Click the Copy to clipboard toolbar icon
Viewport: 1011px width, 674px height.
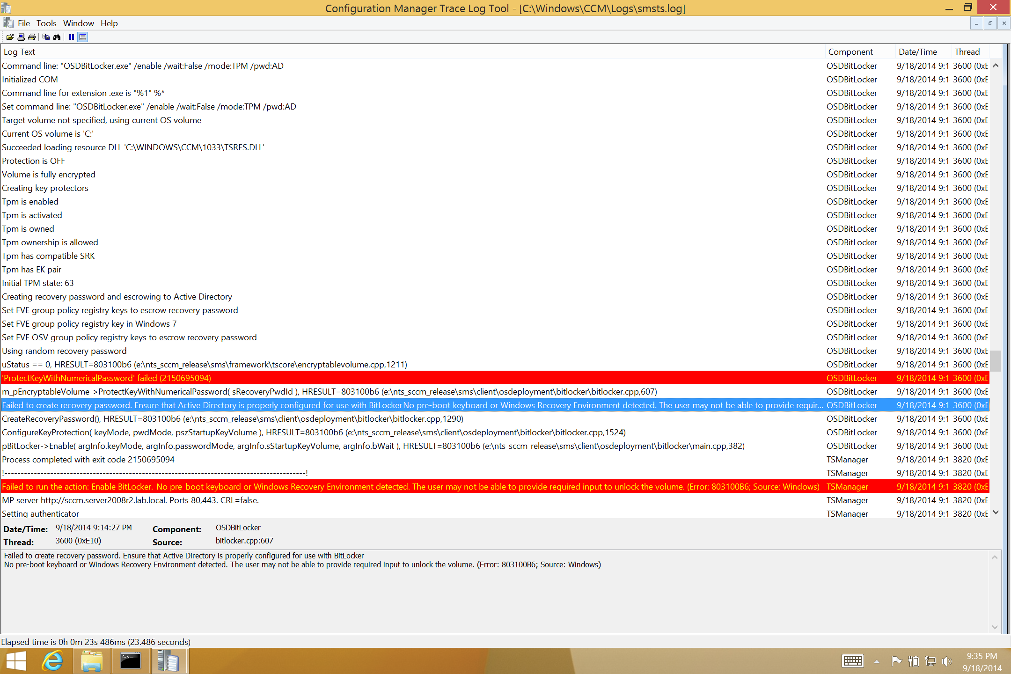click(x=46, y=37)
